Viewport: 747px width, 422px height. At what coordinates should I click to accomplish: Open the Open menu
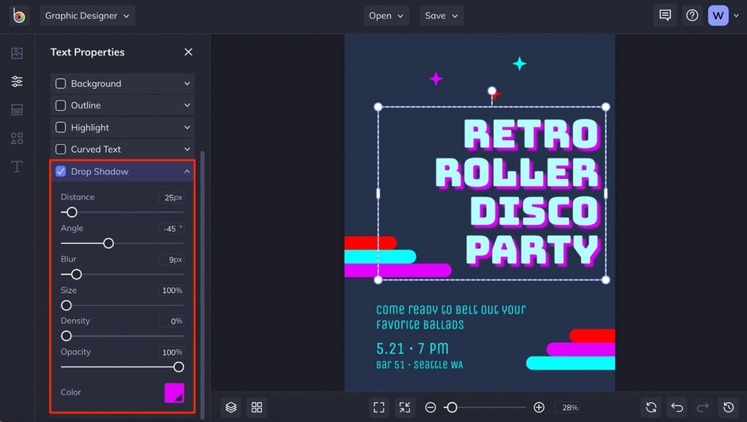386,16
